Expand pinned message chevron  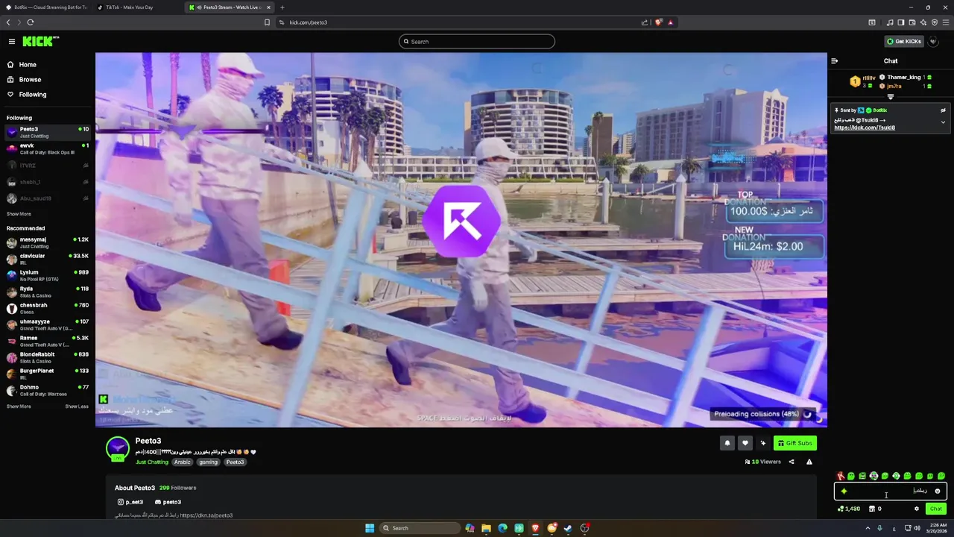(x=943, y=122)
